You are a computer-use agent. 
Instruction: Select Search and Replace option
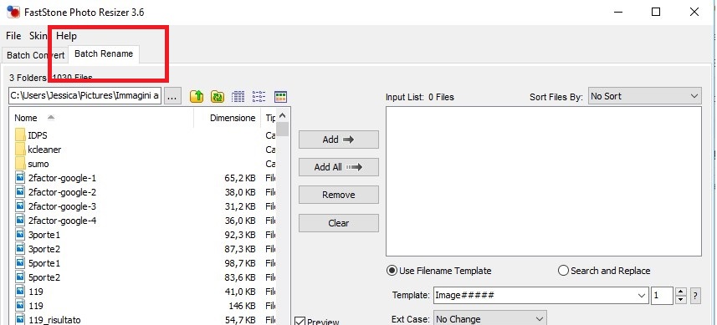pyautogui.click(x=604, y=271)
